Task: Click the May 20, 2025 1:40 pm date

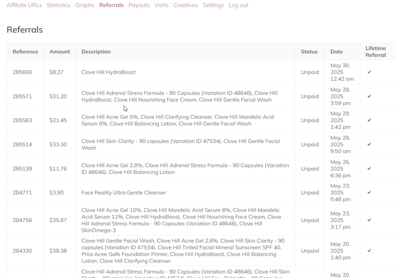Action: click(340, 251)
